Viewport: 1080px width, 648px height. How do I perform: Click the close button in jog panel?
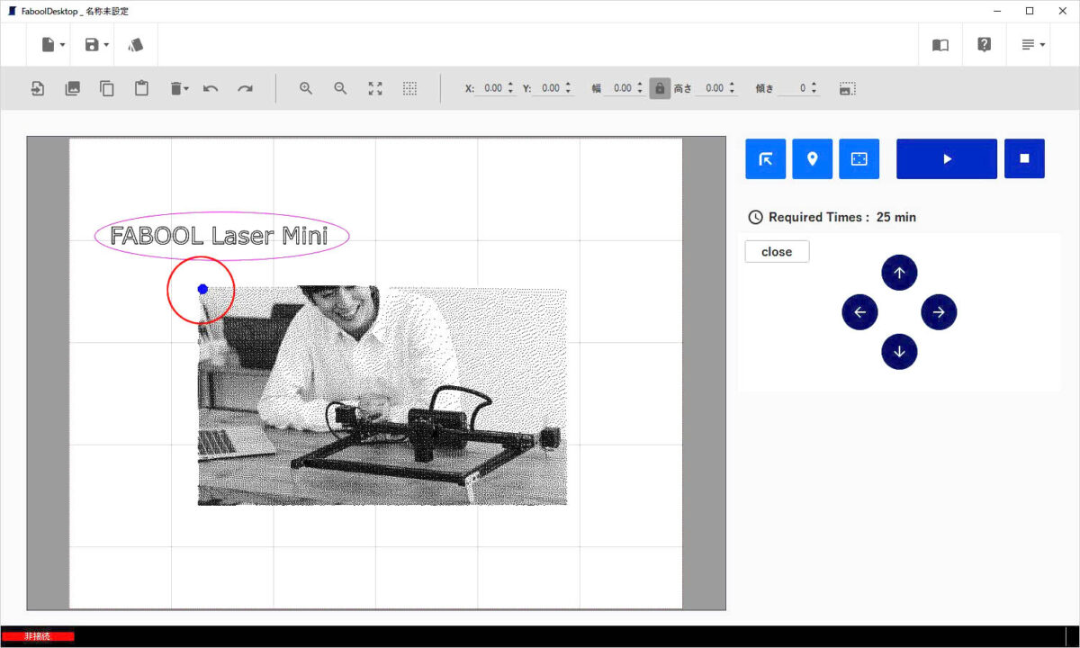(x=777, y=252)
